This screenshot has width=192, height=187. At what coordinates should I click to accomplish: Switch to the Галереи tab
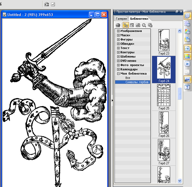121,19
